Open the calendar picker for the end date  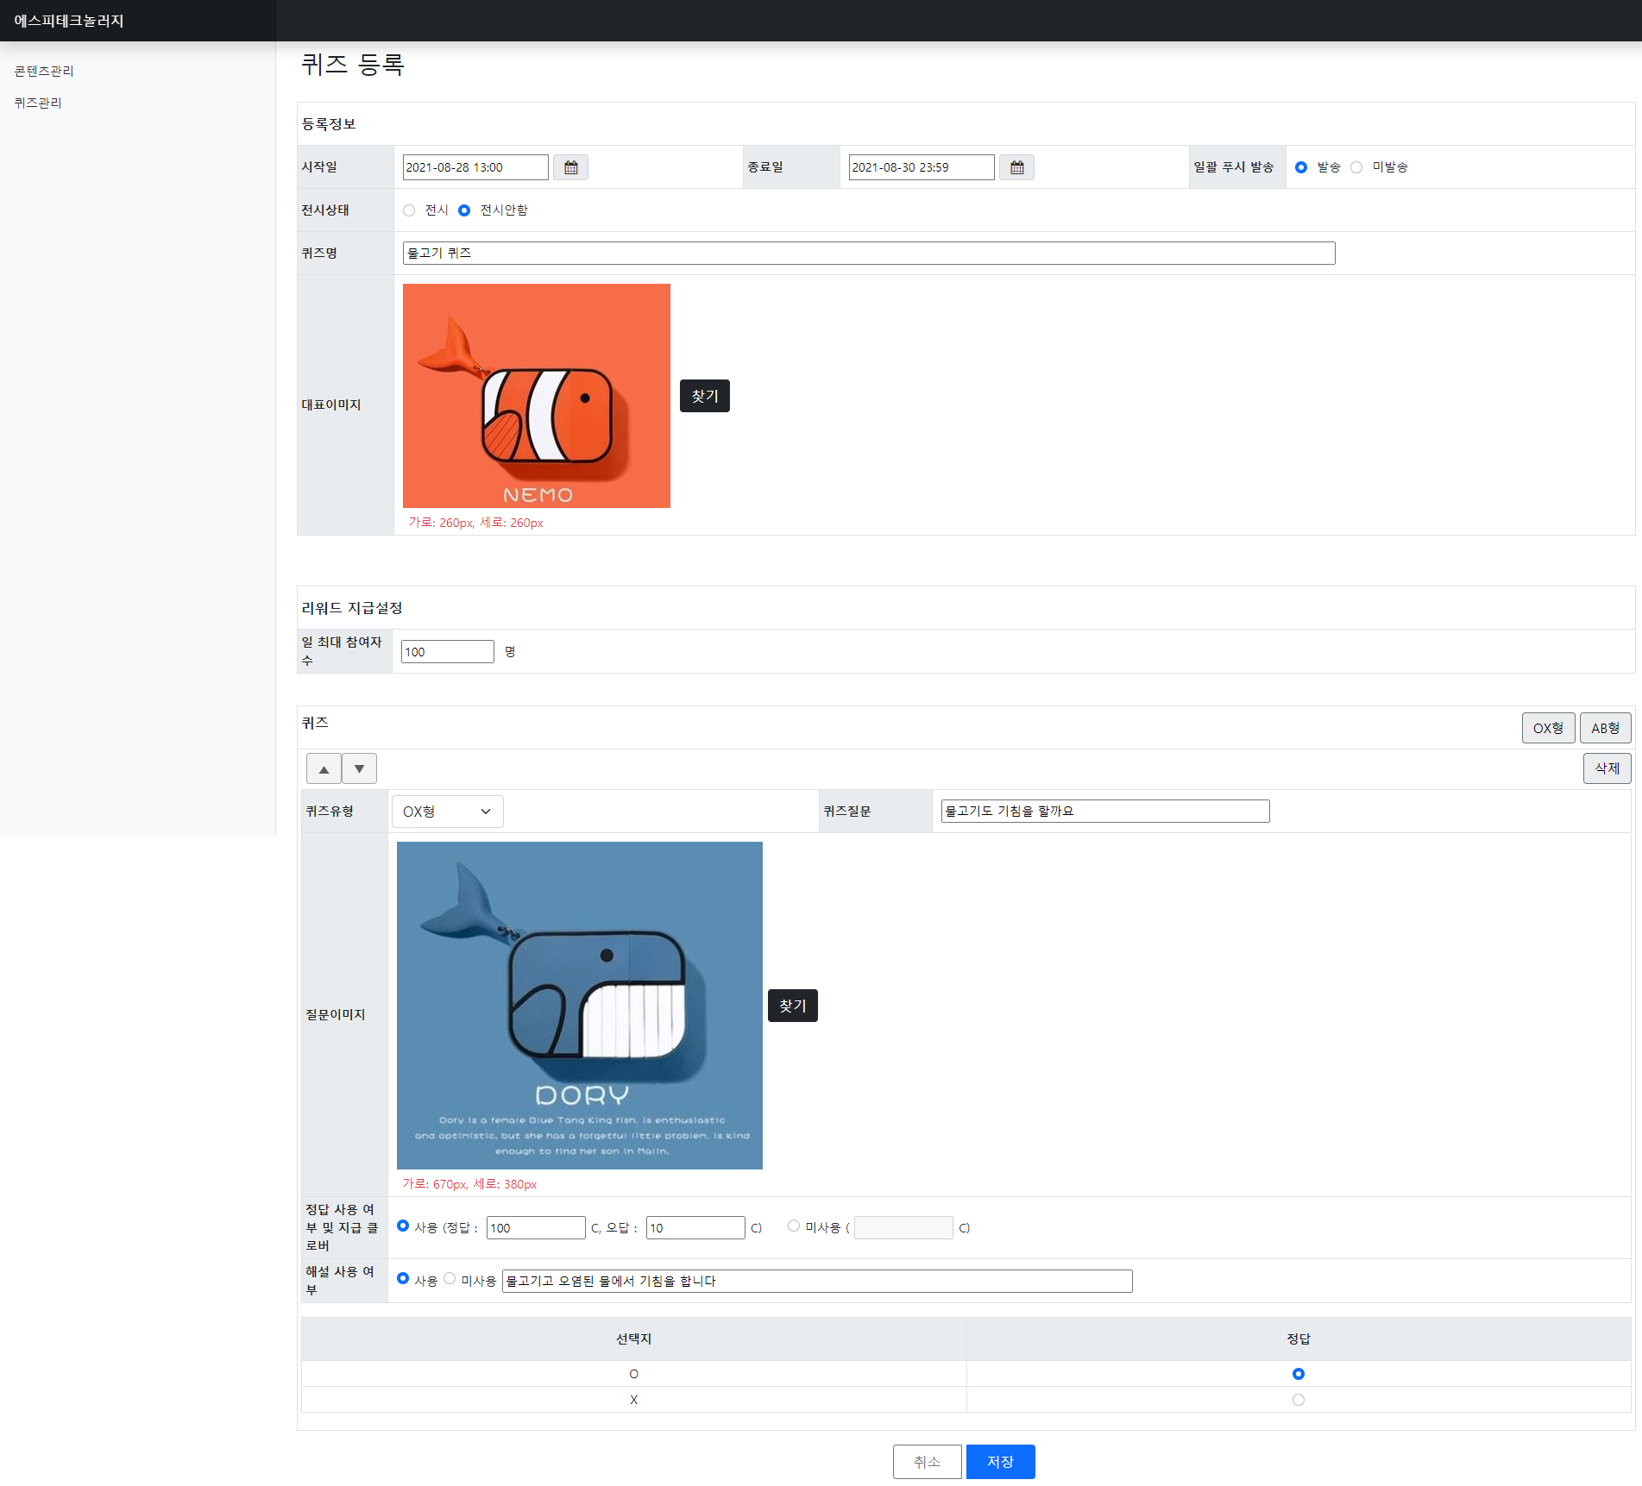coord(1016,166)
